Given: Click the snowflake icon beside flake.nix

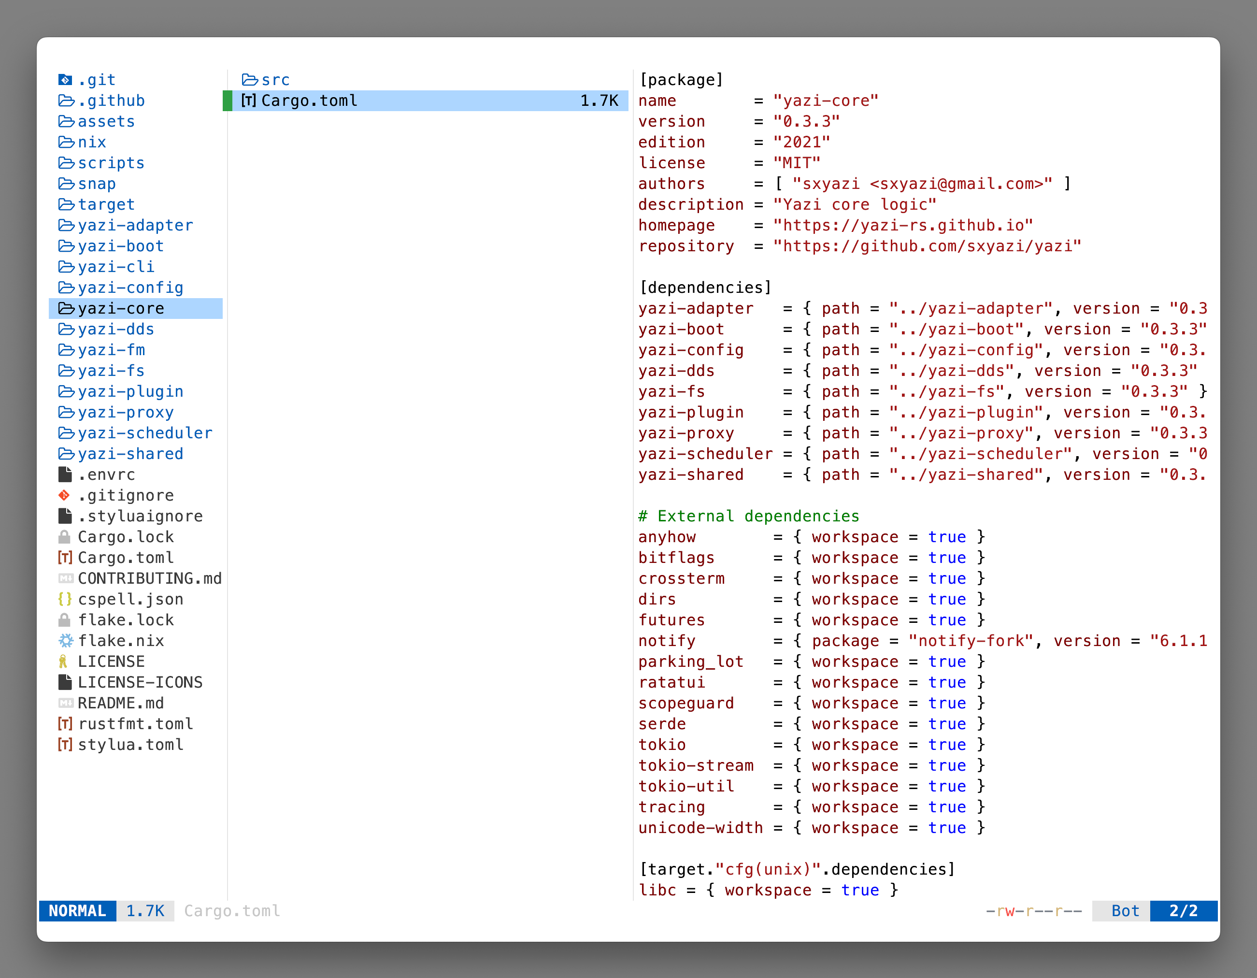Looking at the screenshot, I should 65,640.
